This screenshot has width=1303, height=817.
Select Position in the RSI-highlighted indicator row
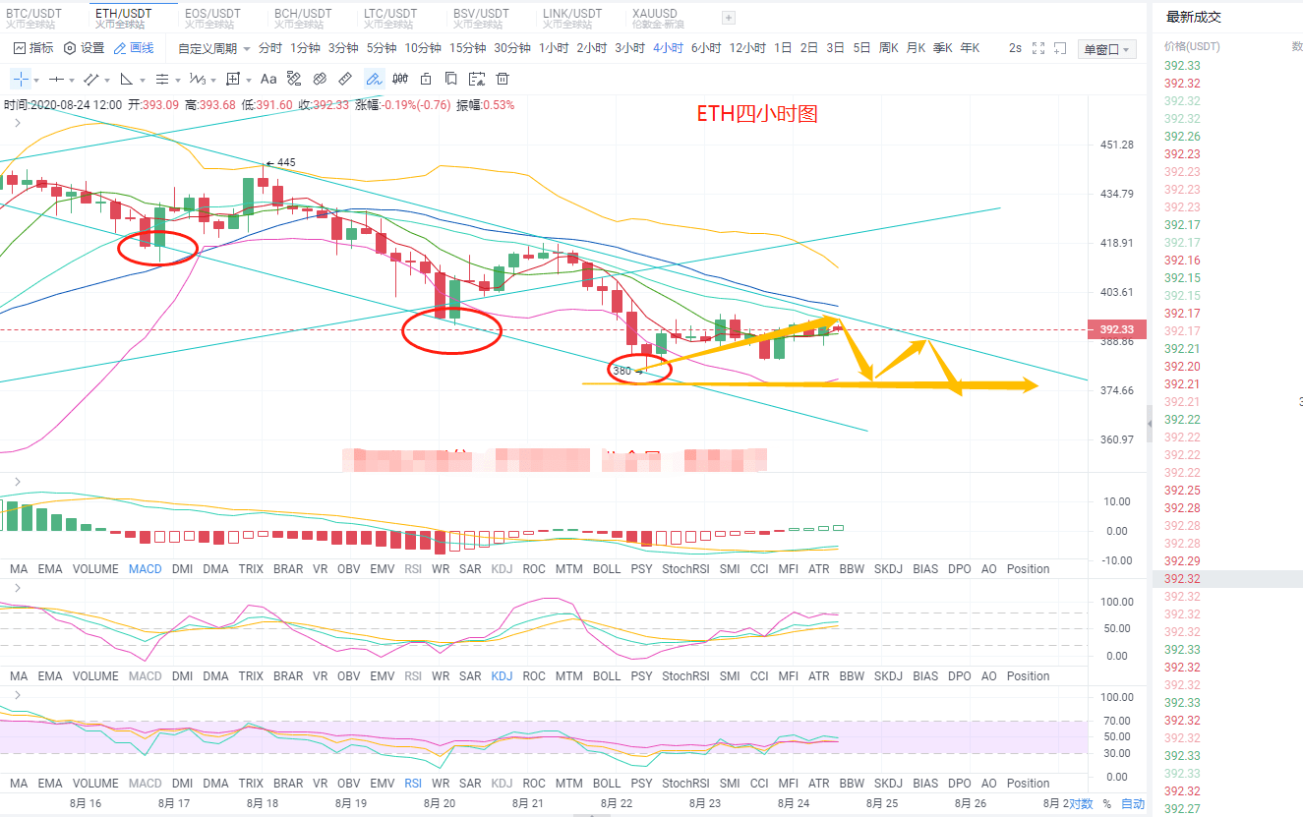1028,784
